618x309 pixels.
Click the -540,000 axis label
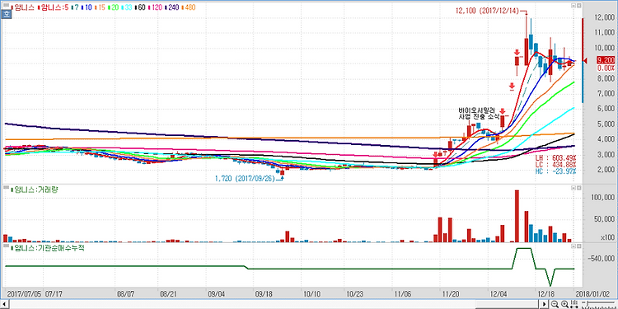coord(601,259)
